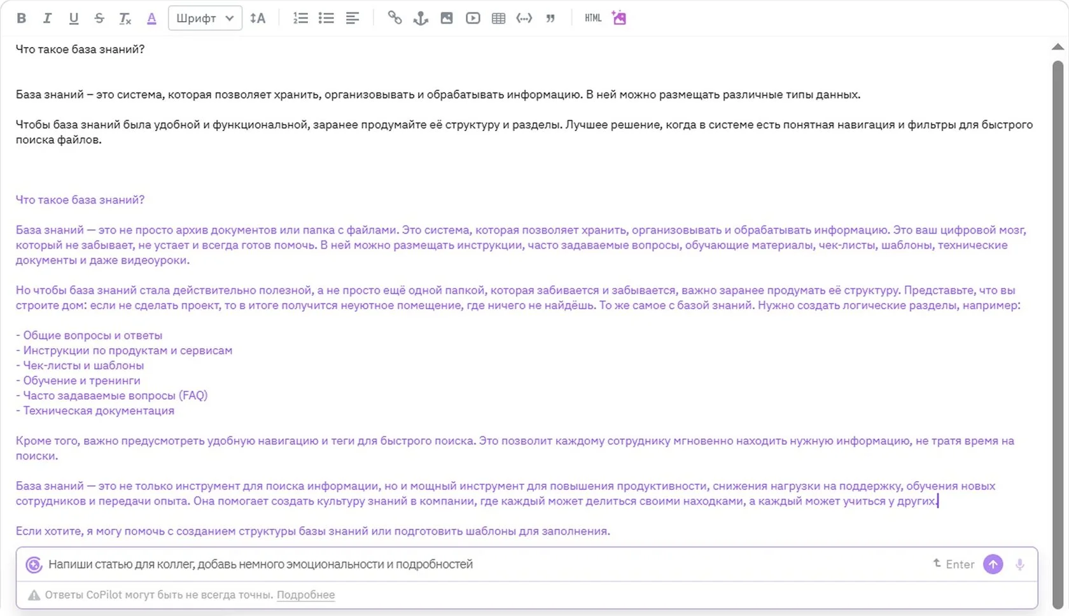This screenshot has height=616, width=1069.
Task: Click the scrollbar up arrow
Action: (x=1058, y=46)
